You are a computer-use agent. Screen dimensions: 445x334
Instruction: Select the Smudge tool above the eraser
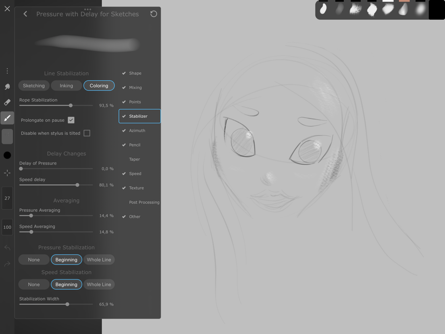7,86
